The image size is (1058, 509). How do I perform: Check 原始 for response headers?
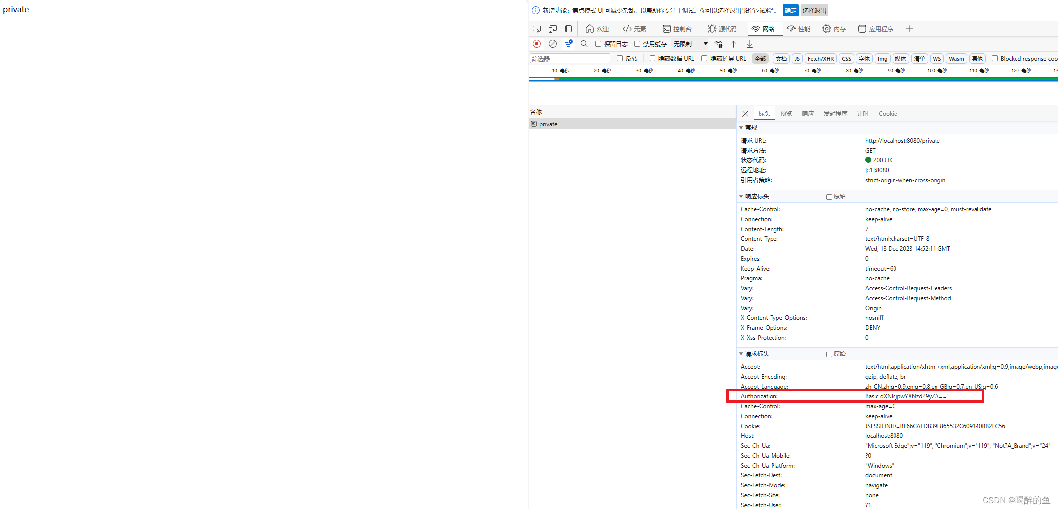pyautogui.click(x=829, y=197)
